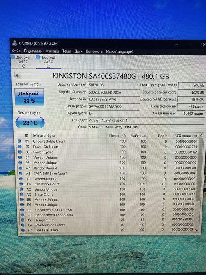Click the status dot for attribute 94
The image size is (206, 275).
pos(20,157)
